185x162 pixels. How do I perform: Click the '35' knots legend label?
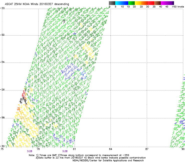[x=154, y=7]
